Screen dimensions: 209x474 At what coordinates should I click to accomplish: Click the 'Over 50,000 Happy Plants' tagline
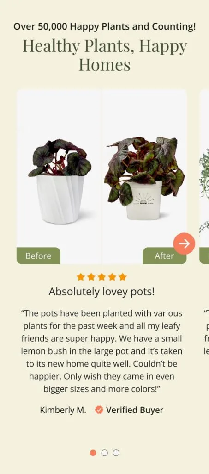pyautogui.click(x=104, y=26)
